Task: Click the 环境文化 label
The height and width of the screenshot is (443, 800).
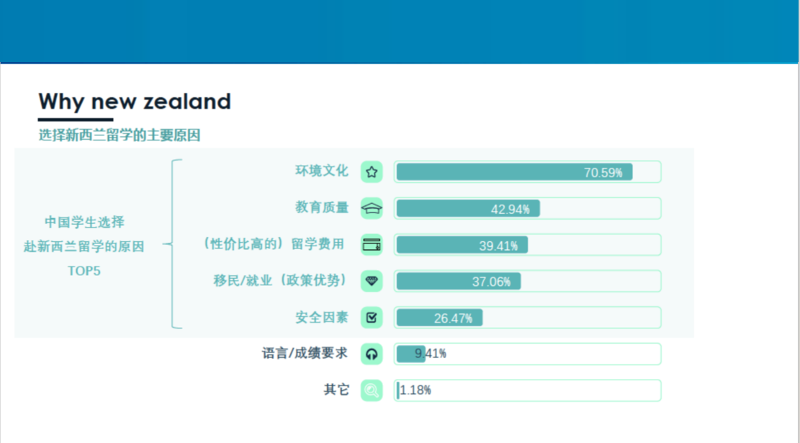Action: (321, 171)
